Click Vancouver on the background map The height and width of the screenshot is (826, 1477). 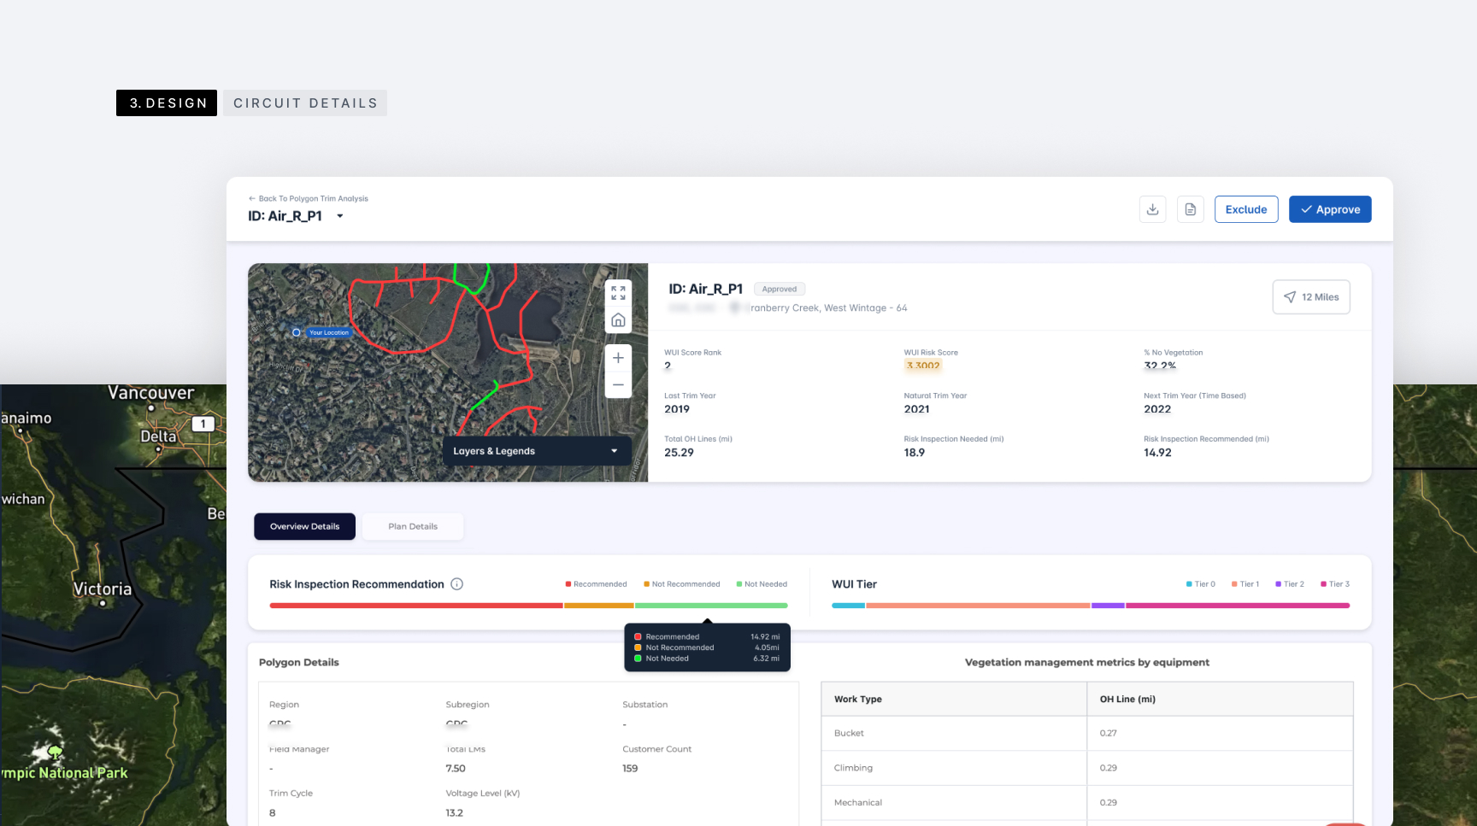[151, 393]
